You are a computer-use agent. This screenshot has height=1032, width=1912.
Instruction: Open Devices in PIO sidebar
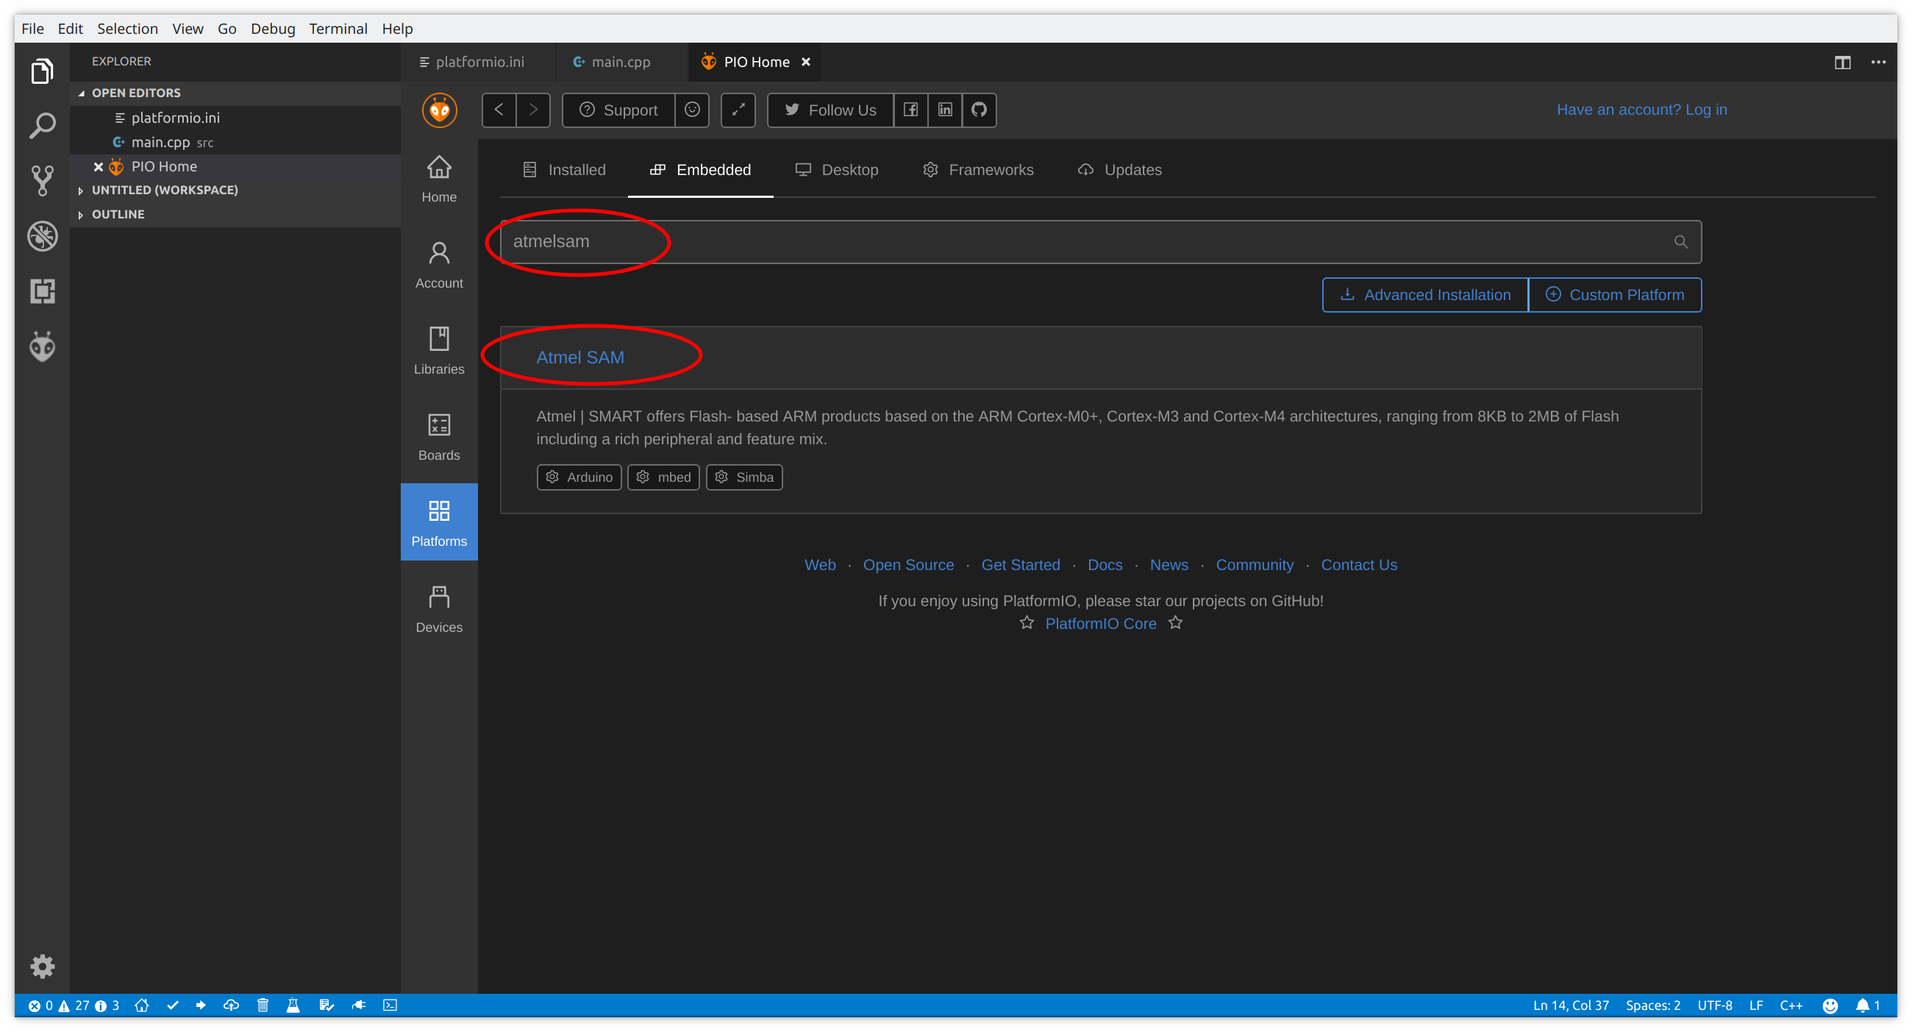(x=440, y=611)
